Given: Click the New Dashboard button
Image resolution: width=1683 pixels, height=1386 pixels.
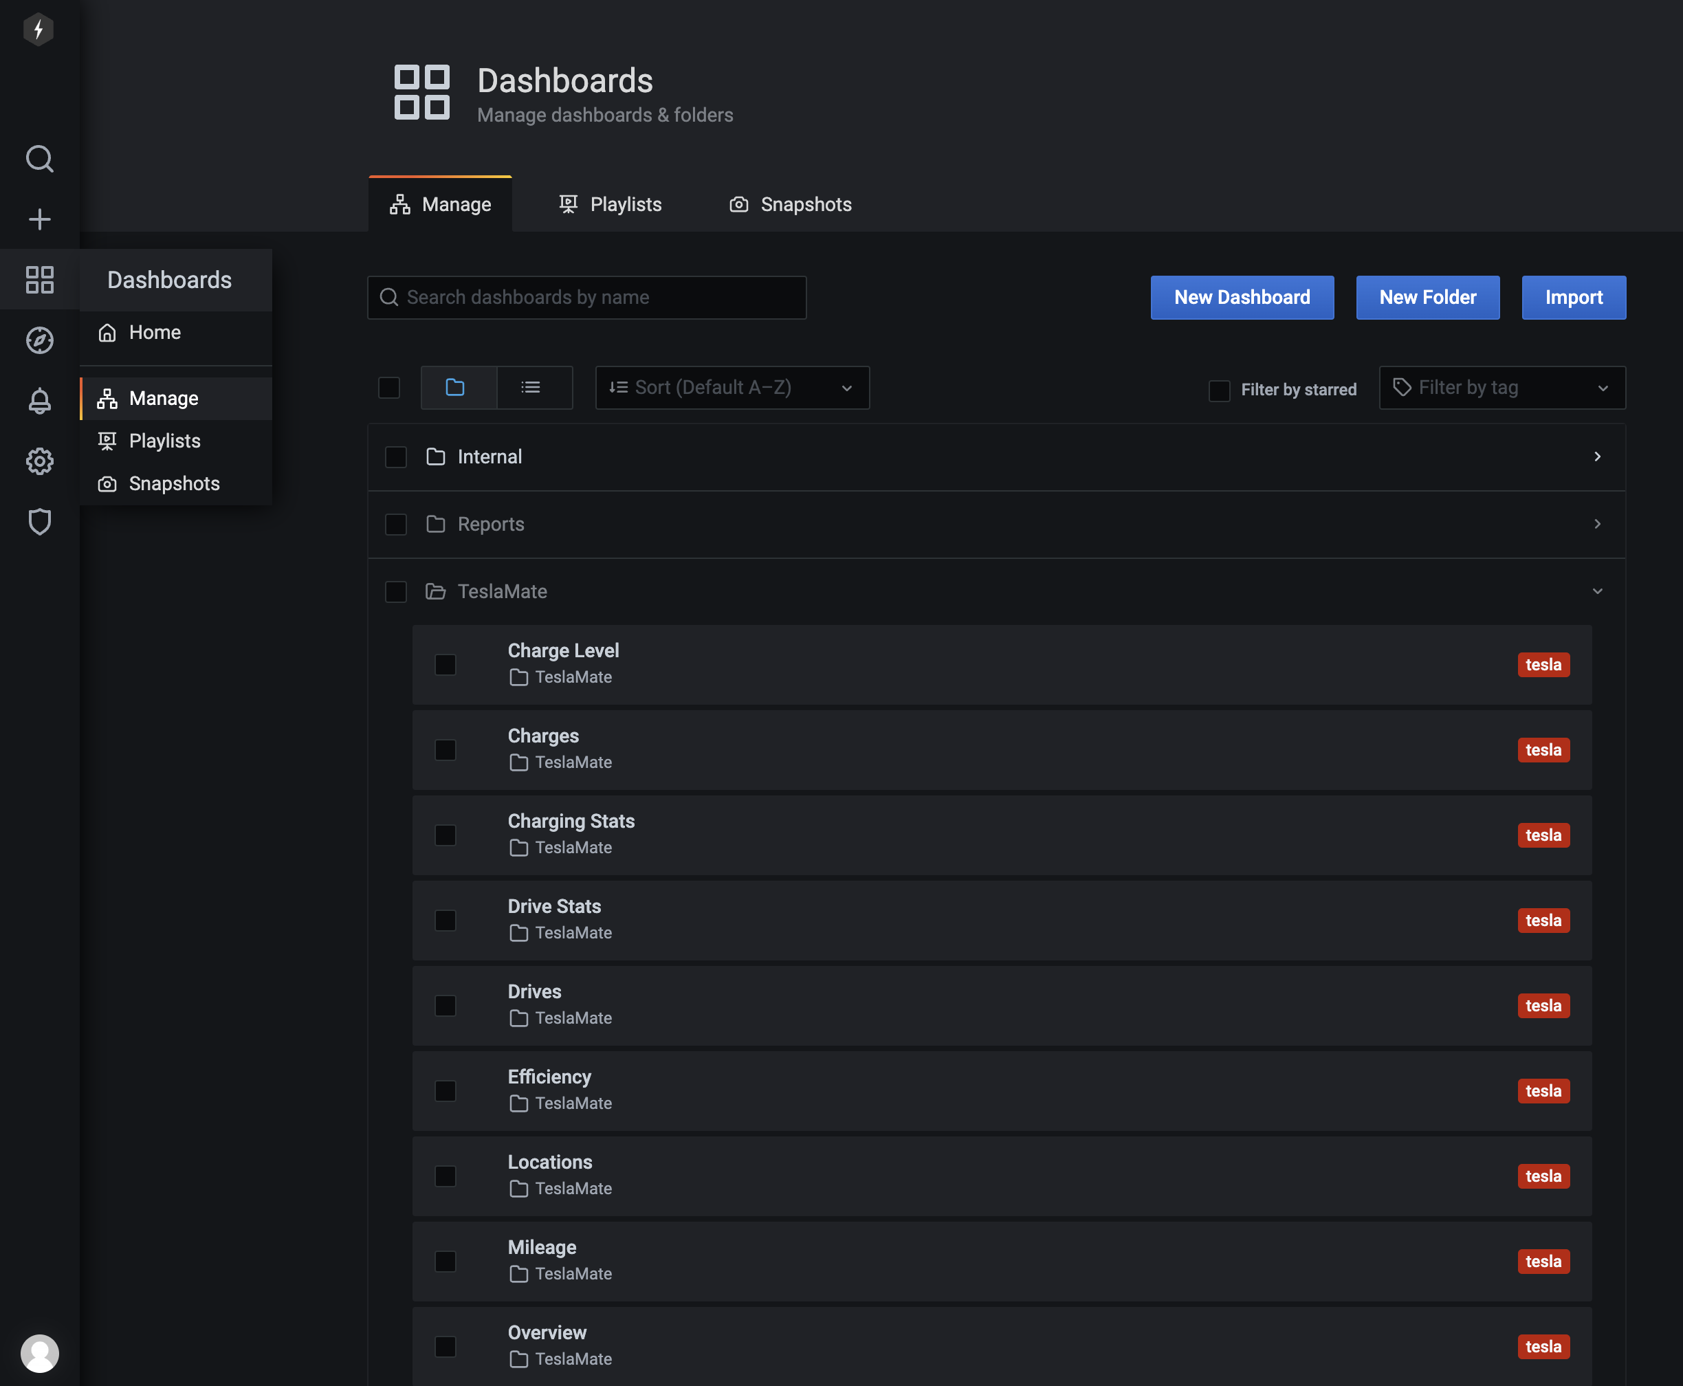Looking at the screenshot, I should point(1241,297).
